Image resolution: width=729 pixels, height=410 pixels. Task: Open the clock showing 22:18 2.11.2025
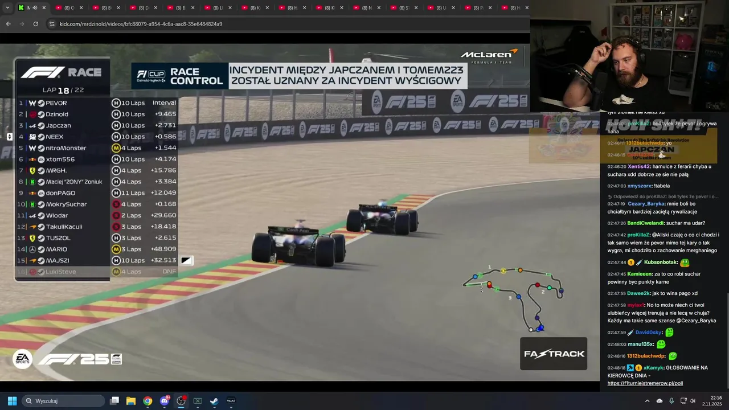tap(712, 401)
